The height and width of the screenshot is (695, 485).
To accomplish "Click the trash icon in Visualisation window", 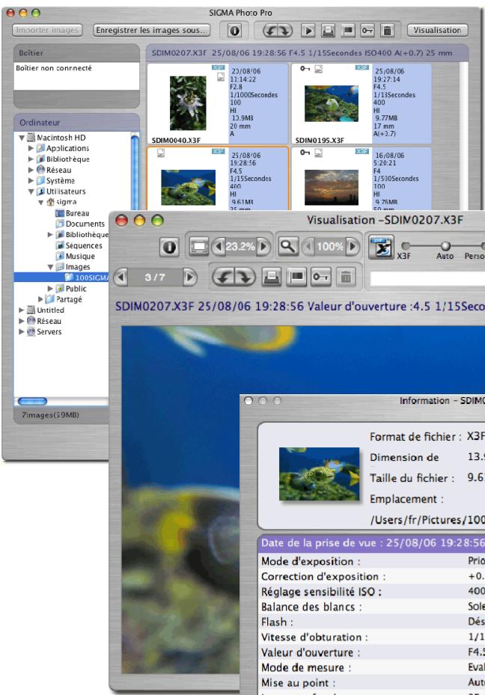I will pos(346,278).
